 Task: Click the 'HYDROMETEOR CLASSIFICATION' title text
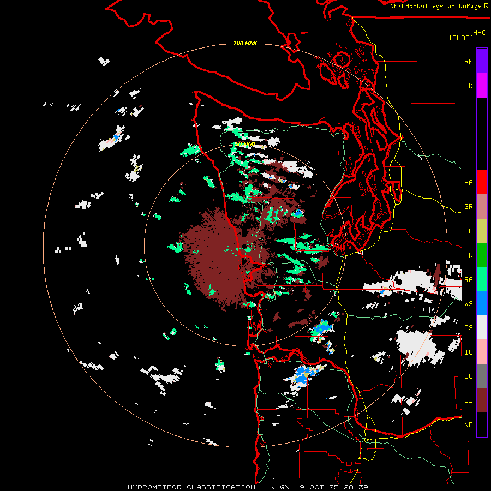coord(191,487)
